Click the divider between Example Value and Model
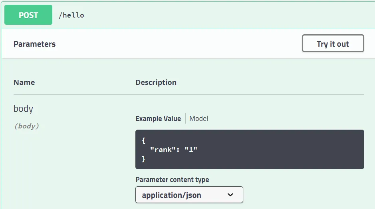Screen dimensions: 375x209 pos(185,118)
